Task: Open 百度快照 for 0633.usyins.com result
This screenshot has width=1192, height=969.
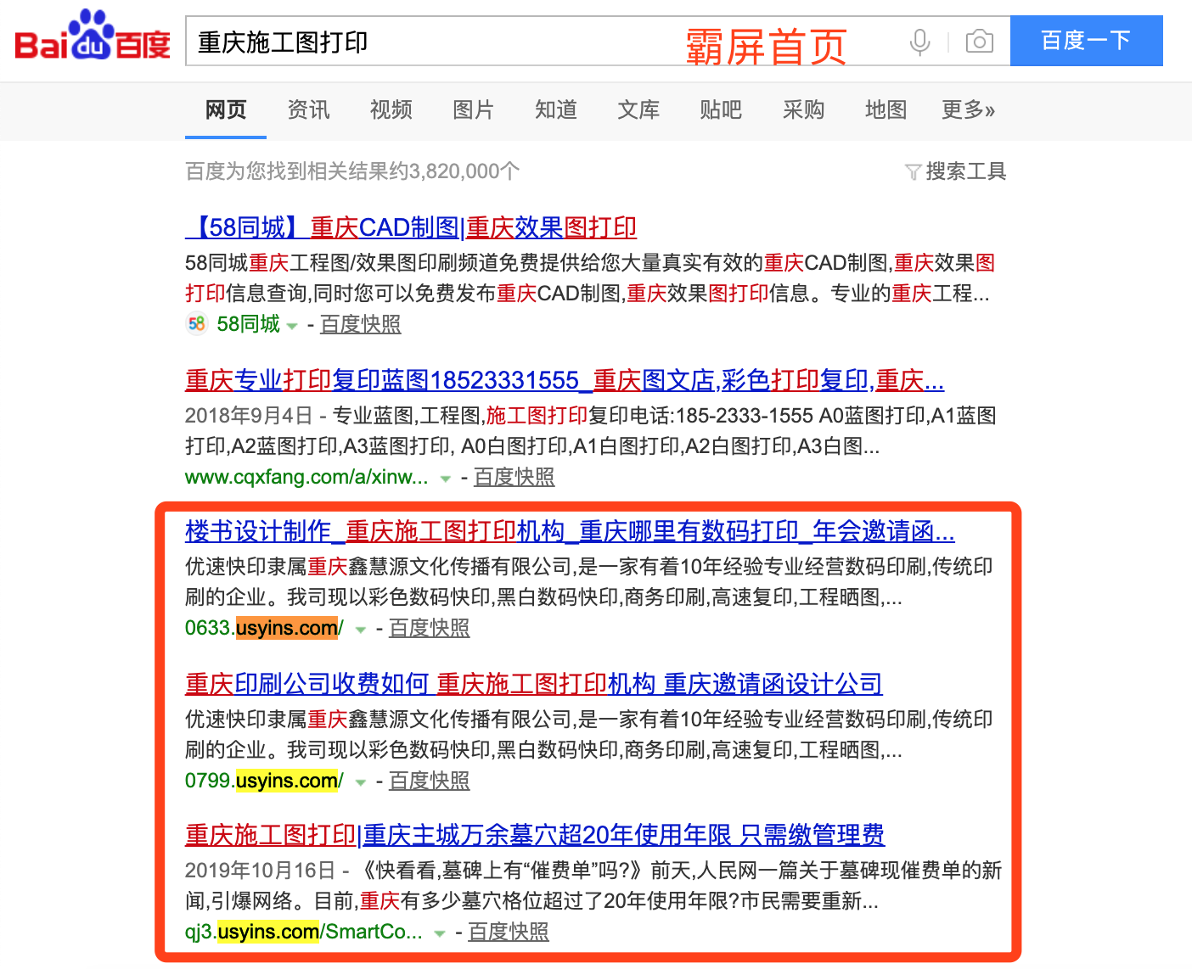Action: pos(429,628)
